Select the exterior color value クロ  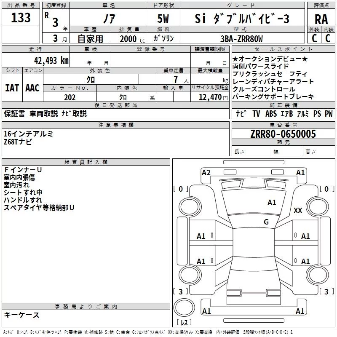[x=91, y=80]
